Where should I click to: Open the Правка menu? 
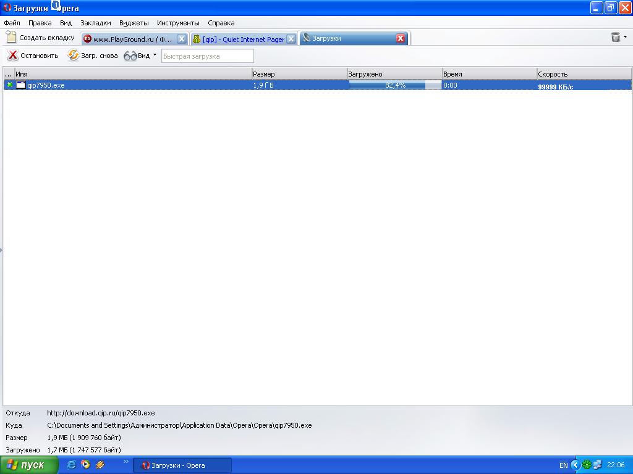coord(40,23)
